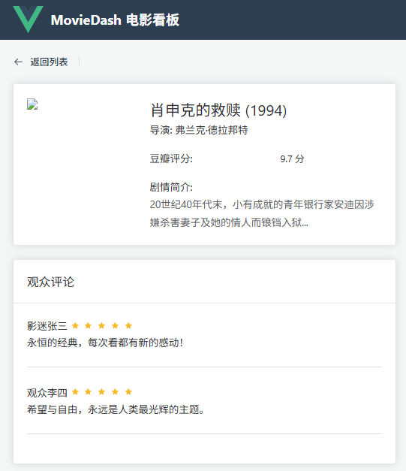Click second star of 观众李四 rating
406x471 pixels.
89,391
